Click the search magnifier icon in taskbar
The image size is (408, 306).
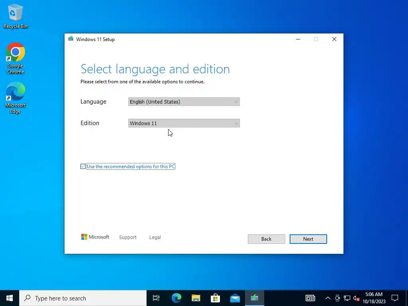27,298
